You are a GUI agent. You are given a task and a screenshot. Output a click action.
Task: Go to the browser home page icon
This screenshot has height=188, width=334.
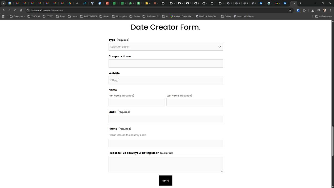tap(21, 10)
